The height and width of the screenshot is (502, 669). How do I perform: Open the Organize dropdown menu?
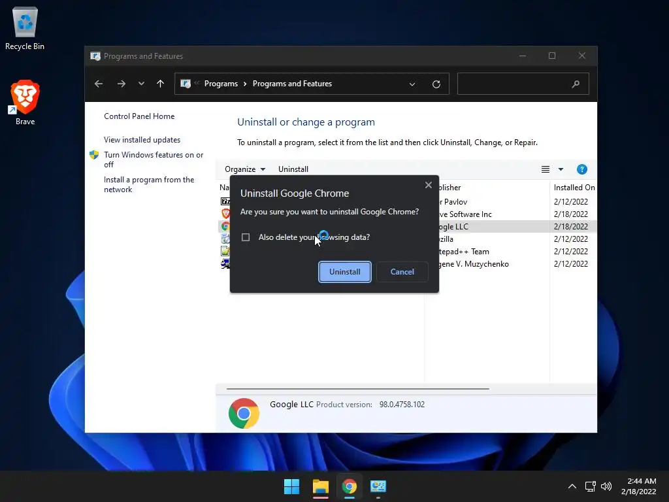click(x=245, y=169)
